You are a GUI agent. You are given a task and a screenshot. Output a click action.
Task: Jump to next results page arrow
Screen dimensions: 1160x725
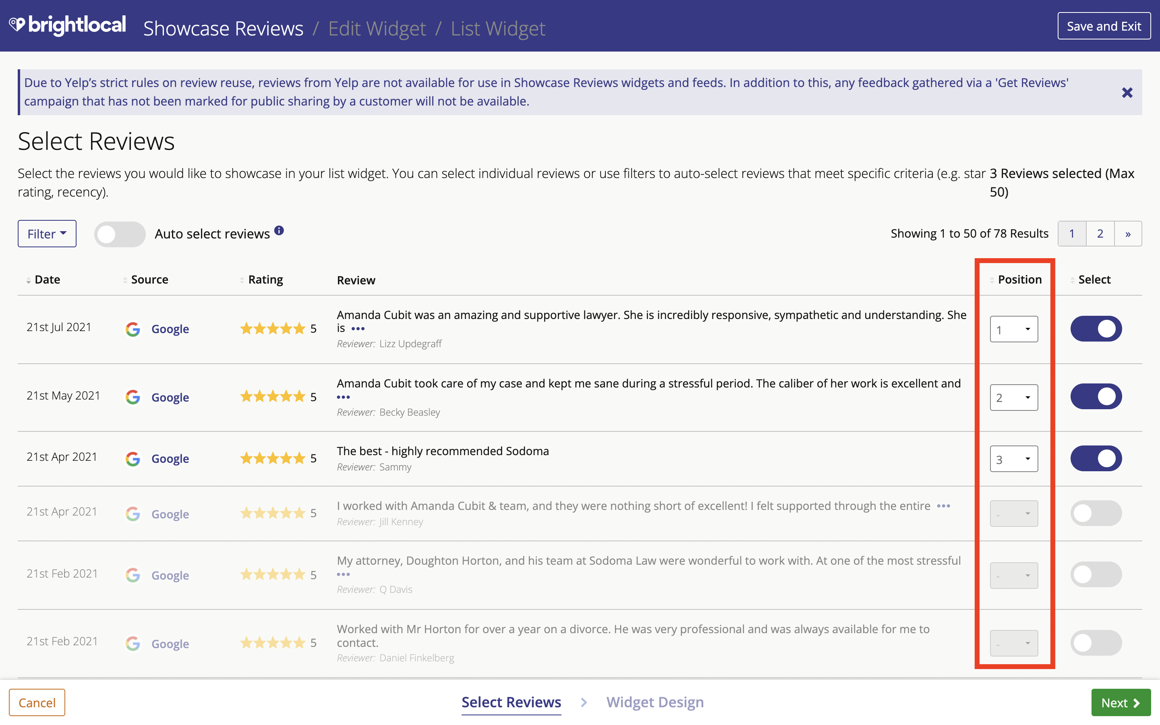[1128, 234]
